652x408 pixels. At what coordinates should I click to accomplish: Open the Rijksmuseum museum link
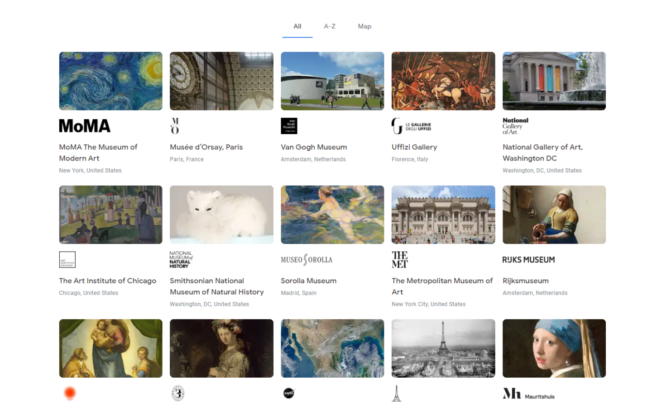pos(525,281)
